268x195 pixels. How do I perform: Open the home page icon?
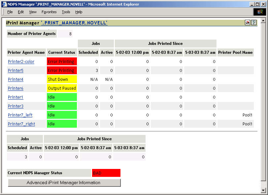click(247, 23)
